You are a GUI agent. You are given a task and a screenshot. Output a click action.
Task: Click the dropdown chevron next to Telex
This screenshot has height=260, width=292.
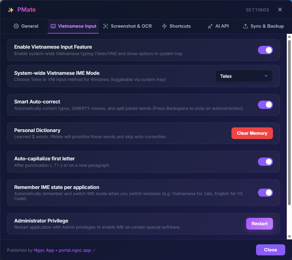click(266, 76)
